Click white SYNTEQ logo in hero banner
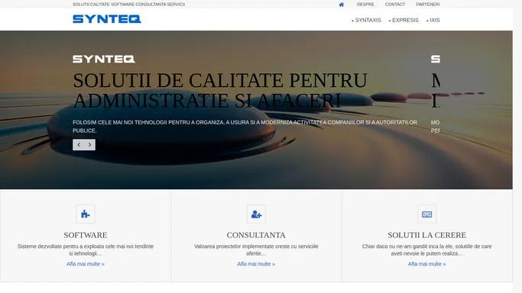The width and height of the screenshot is (522, 293). coord(104,59)
